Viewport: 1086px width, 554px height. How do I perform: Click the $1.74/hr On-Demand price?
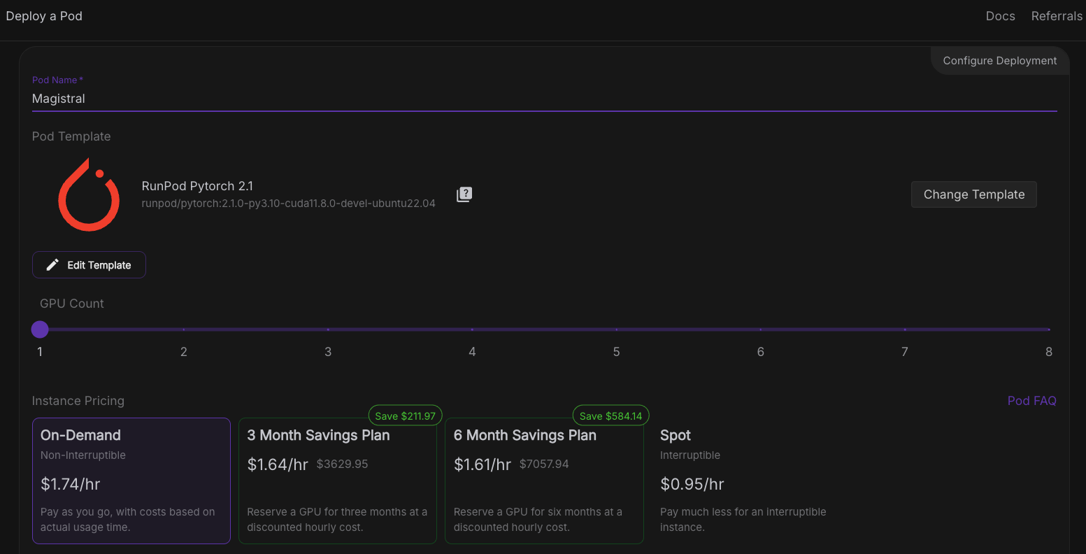point(71,484)
